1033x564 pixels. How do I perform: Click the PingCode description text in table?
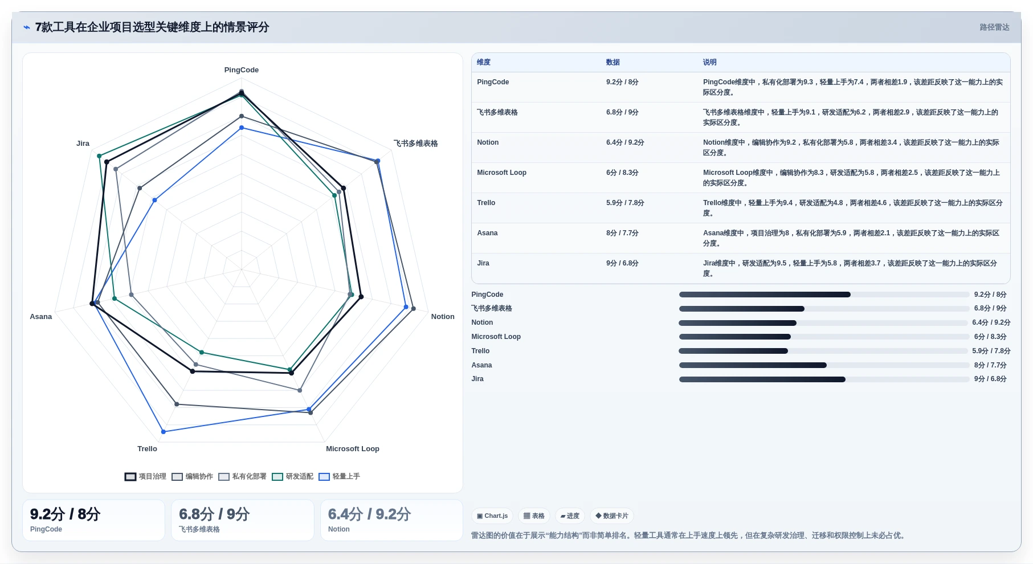point(853,87)
